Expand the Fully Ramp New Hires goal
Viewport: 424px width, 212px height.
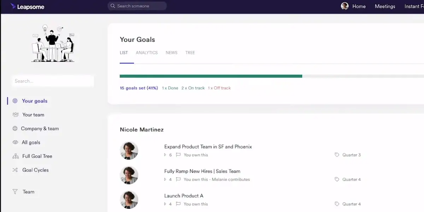click(165, 179)
